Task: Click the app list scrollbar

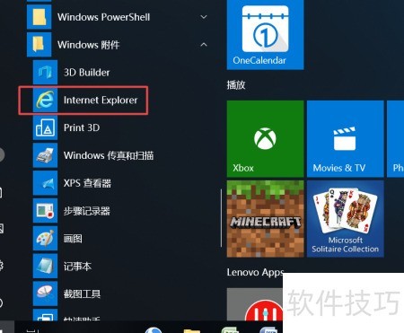Action: (221, 218)
